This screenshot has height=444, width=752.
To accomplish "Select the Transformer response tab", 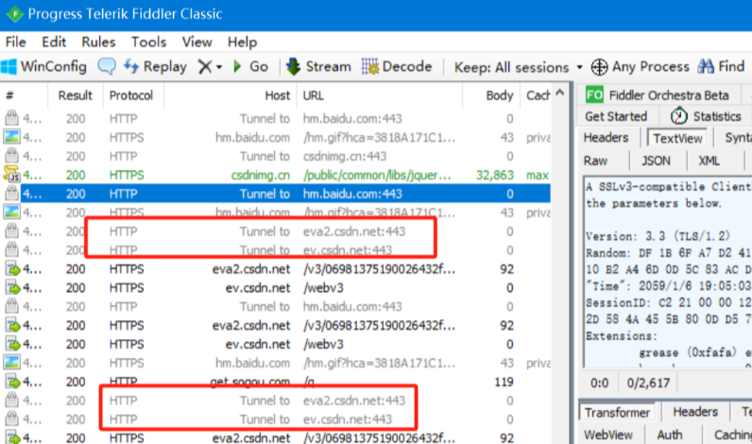I will 616,412.
